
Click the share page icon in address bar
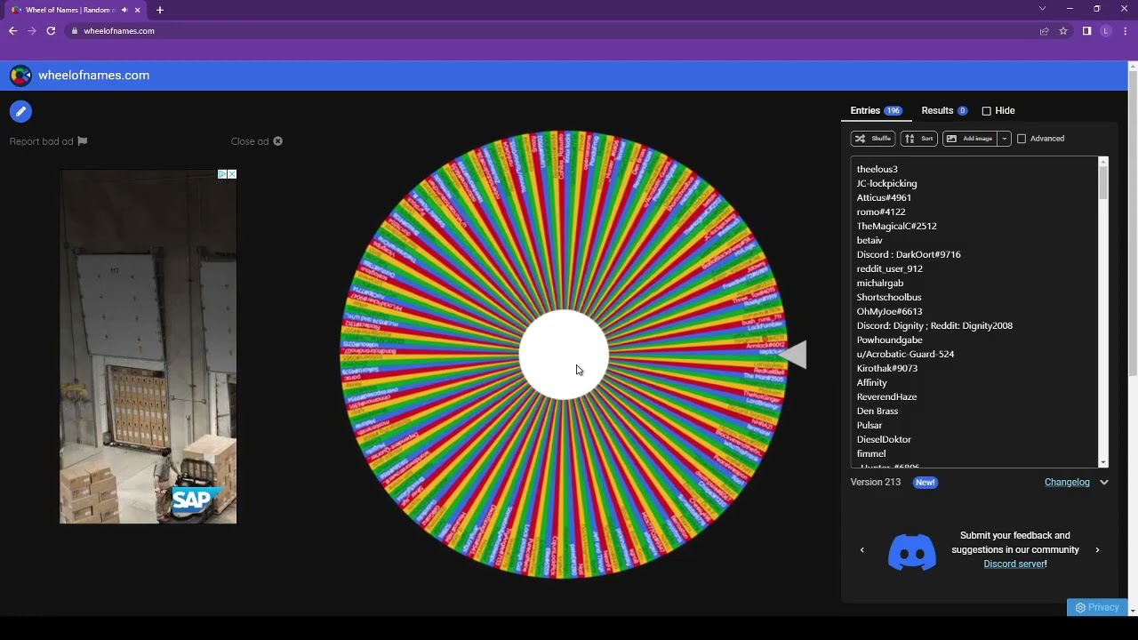pyautogui.click(x=1044, y=31)
